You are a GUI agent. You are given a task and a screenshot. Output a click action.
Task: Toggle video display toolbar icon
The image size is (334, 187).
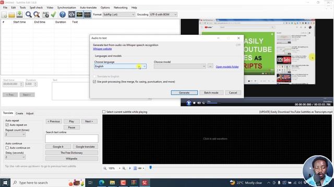[x=87, y=15]
